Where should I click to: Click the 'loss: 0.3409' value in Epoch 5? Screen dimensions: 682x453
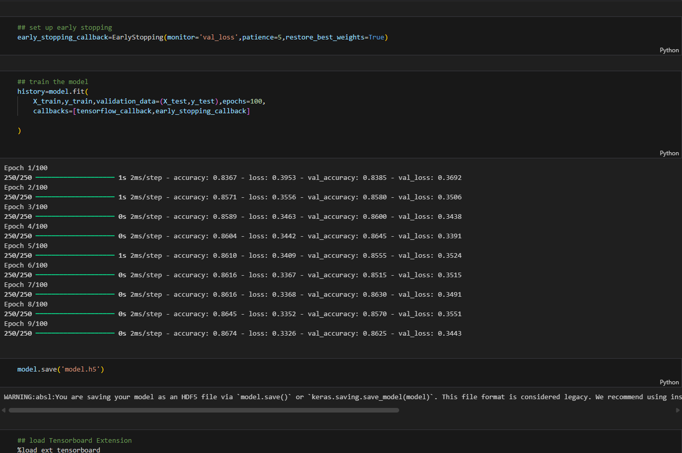(272, 256)
